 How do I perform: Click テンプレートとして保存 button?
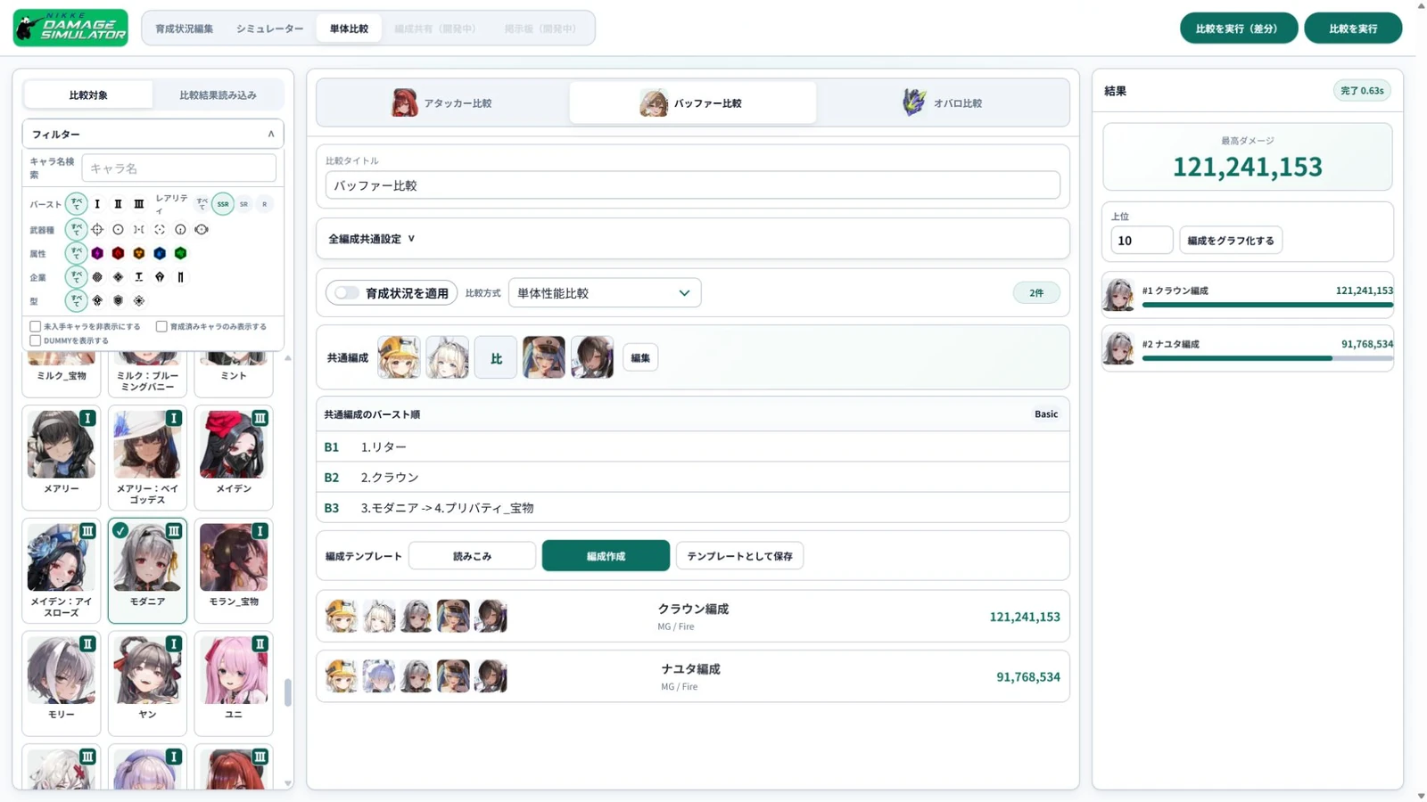739,556
